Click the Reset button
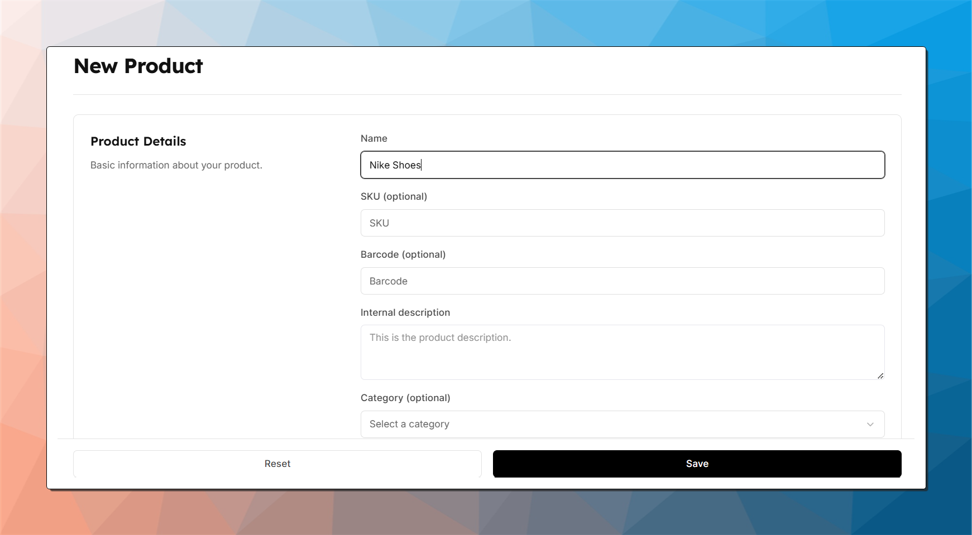The height and width of the screenshot is (535, 972). pyautogui.click(x=277, y=464)
